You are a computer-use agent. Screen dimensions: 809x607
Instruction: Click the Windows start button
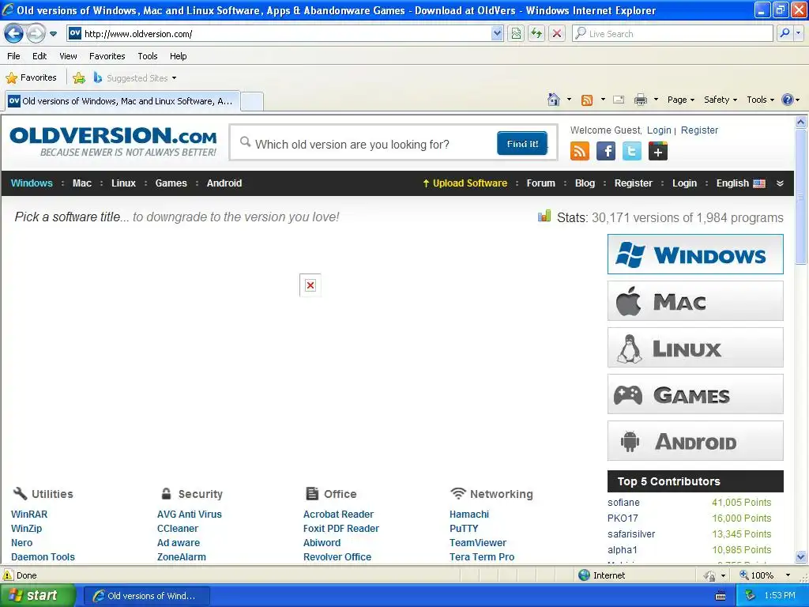[x=37, y=595]
